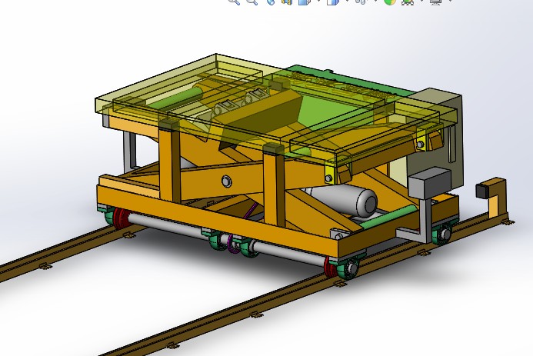Click the Previous View icon
Screen dimensions: 533x356
[271, 2]
